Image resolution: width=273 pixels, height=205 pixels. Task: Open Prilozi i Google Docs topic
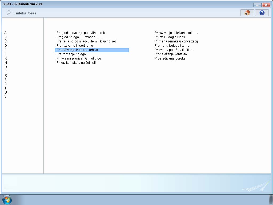tap(170, 37)
